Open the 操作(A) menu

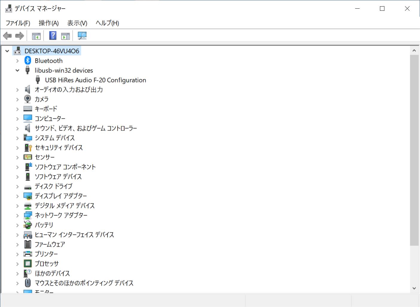click(49, 23)
